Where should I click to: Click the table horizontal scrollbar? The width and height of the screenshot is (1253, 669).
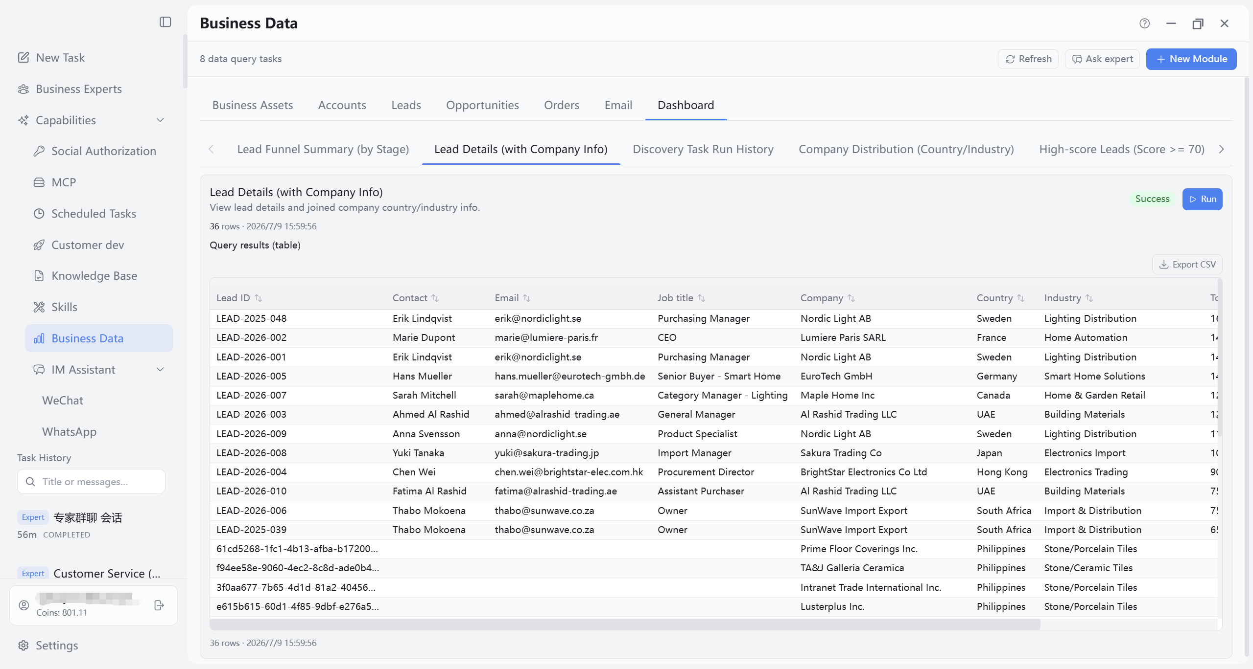[x=625, y=624]
